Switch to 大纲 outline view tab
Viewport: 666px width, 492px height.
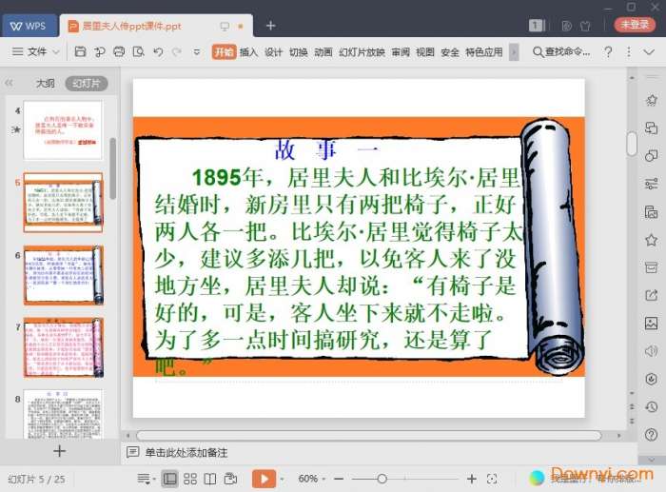point(45,84)
